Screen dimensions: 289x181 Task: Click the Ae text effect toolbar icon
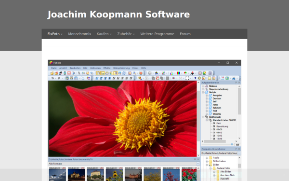(192, 73)
